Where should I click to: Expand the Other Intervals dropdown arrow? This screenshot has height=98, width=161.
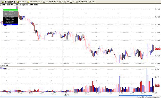41,2
